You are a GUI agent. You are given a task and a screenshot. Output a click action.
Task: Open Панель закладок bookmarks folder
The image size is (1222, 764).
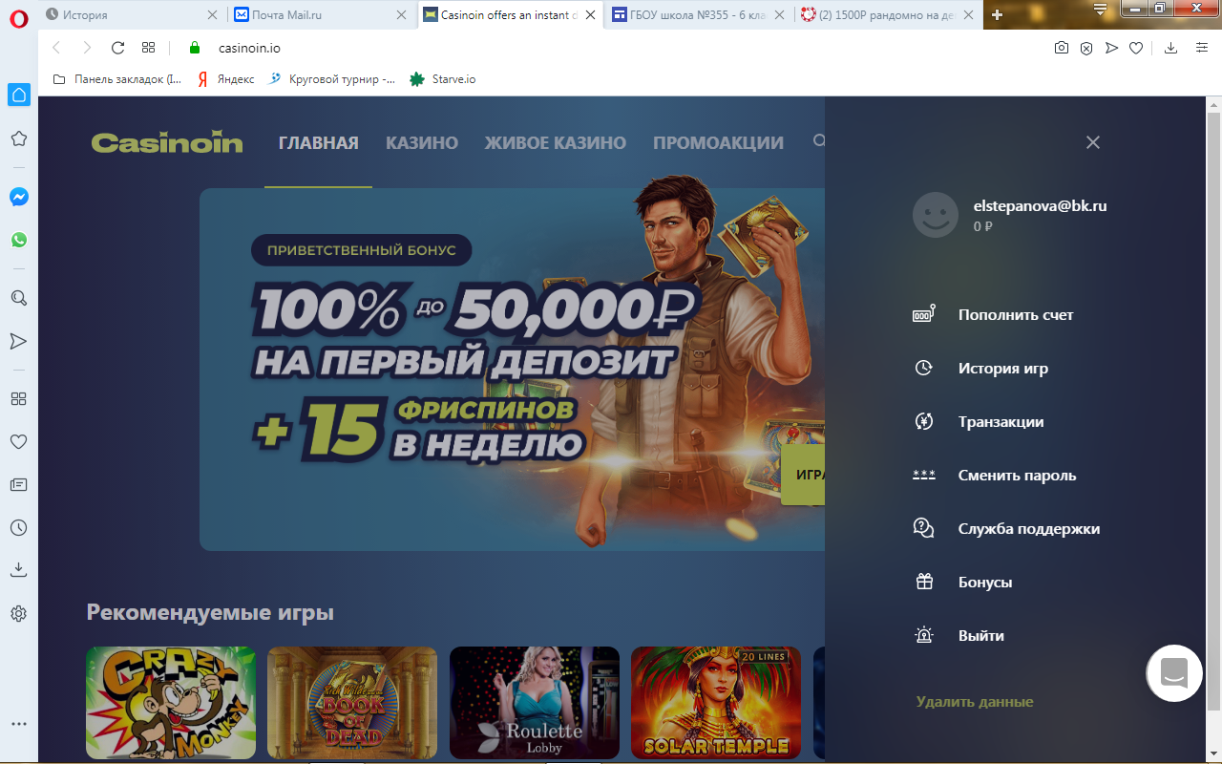[x=117, y=79]
